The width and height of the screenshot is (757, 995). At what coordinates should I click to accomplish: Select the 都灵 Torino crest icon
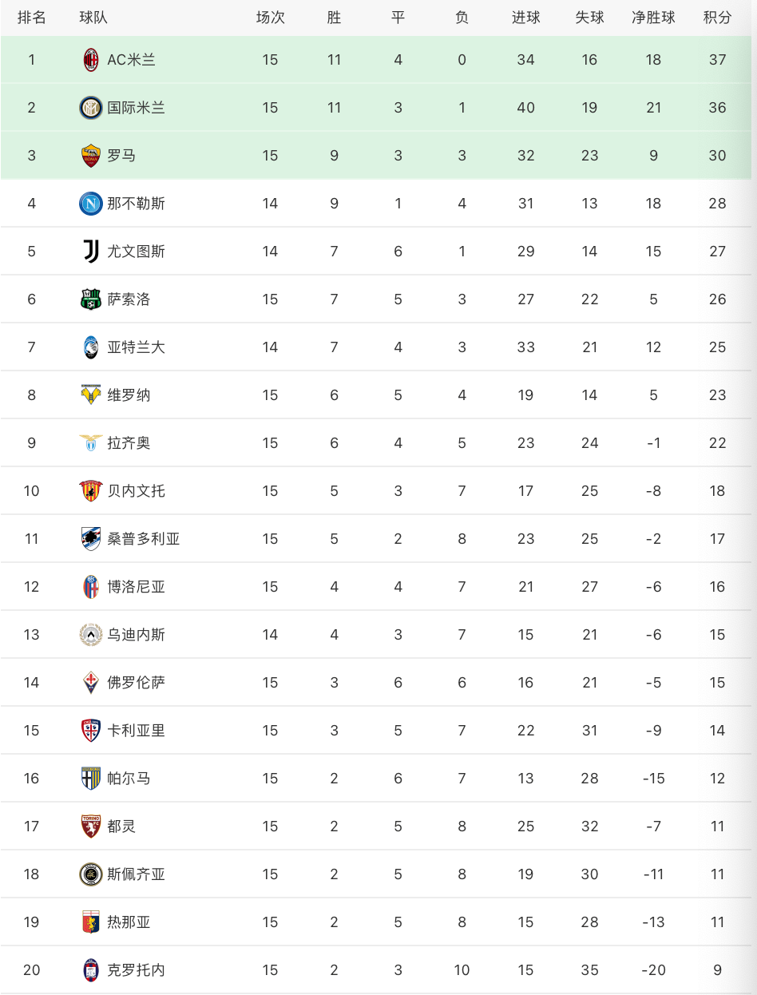click(x=91, y=827)
